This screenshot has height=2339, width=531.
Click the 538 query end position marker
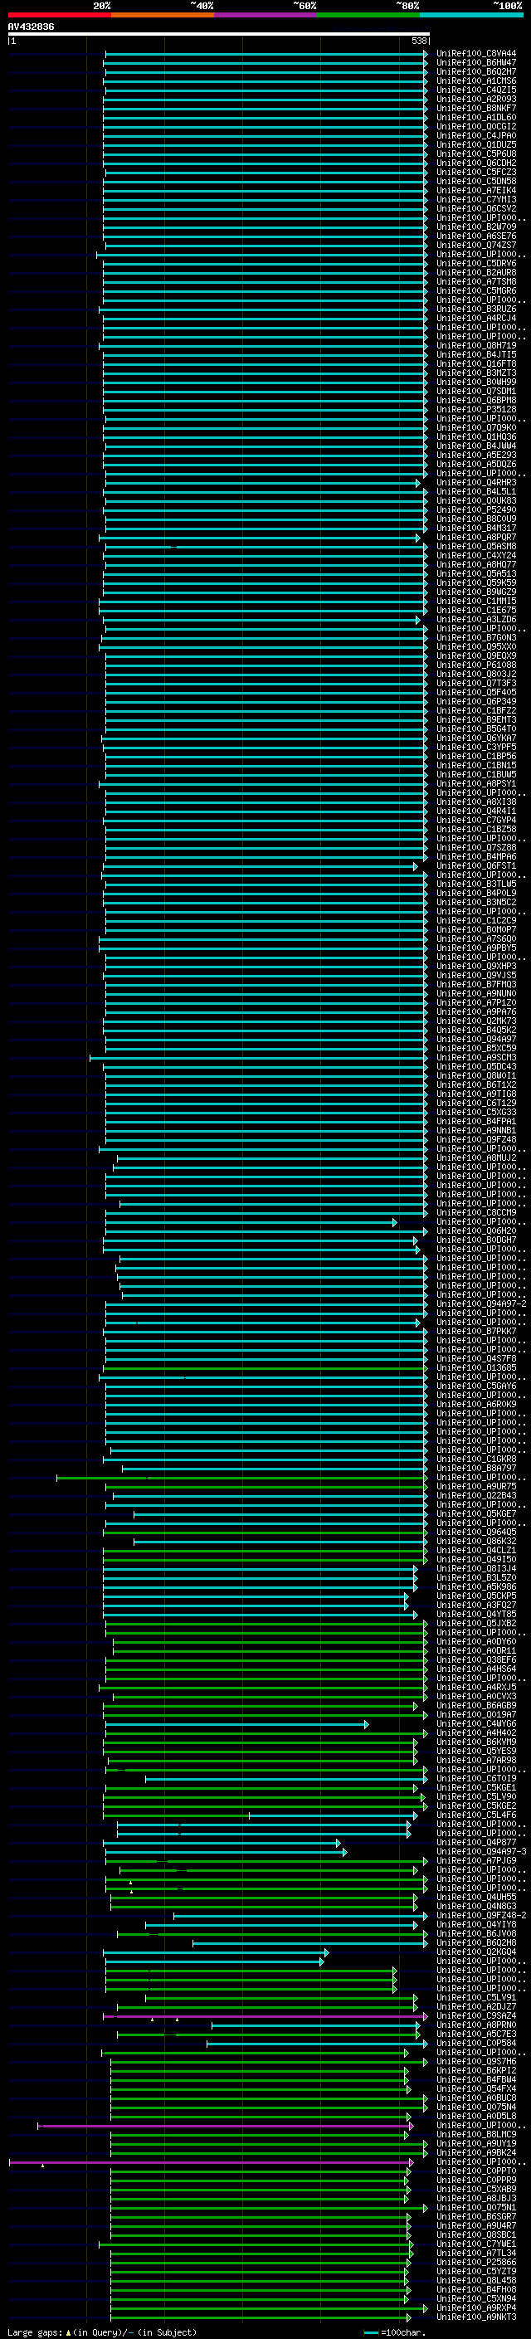tap(419, 41)
